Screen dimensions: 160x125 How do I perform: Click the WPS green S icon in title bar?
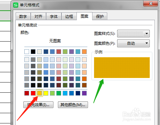(x=16, y=5)
